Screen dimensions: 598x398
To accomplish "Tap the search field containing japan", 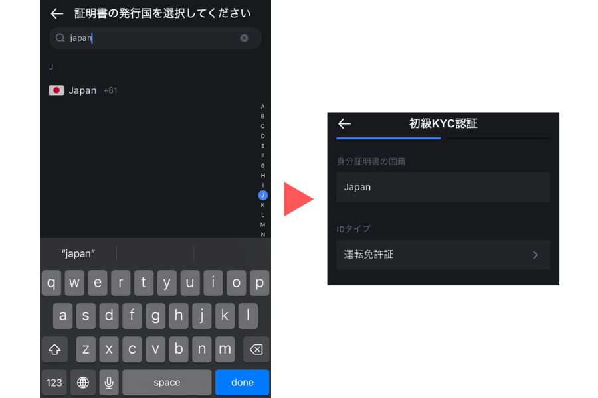I will (x=153, y=38).
